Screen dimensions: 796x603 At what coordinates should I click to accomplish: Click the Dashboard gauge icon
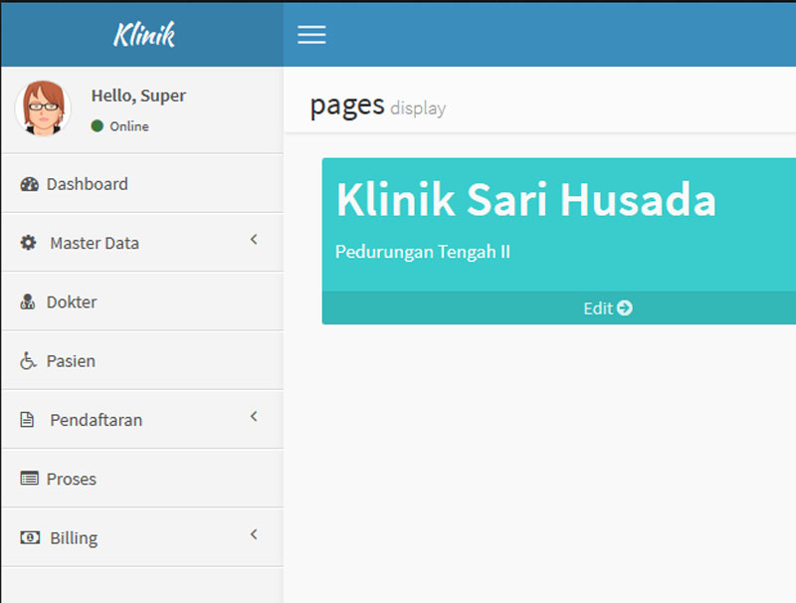coord(29,184)
